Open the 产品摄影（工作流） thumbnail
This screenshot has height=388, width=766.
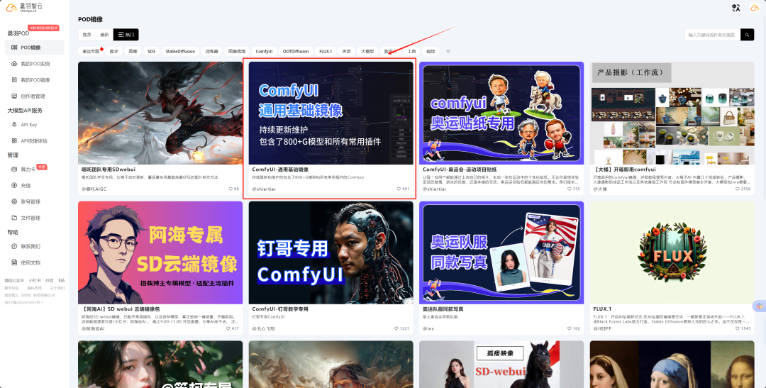(672, 113)
